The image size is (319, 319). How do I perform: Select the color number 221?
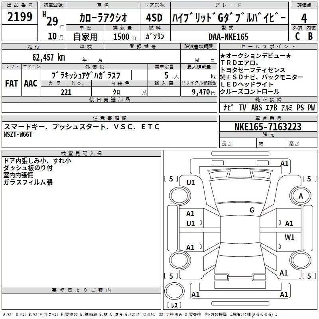pyautogui.click(x=66, y=92)
